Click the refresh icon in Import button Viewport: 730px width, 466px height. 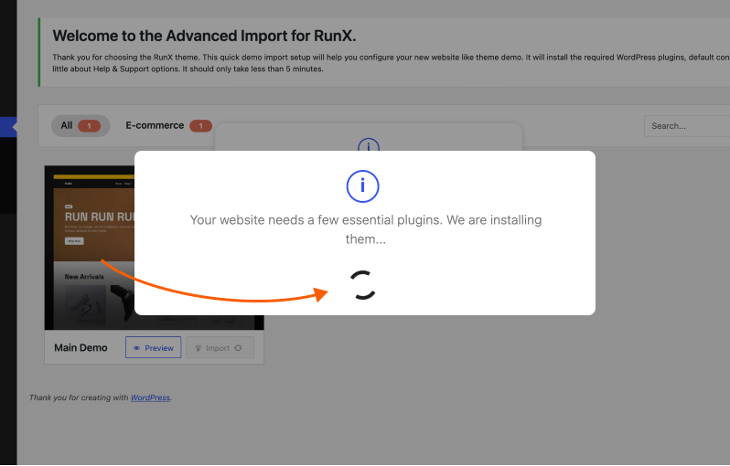coord(239,348)
